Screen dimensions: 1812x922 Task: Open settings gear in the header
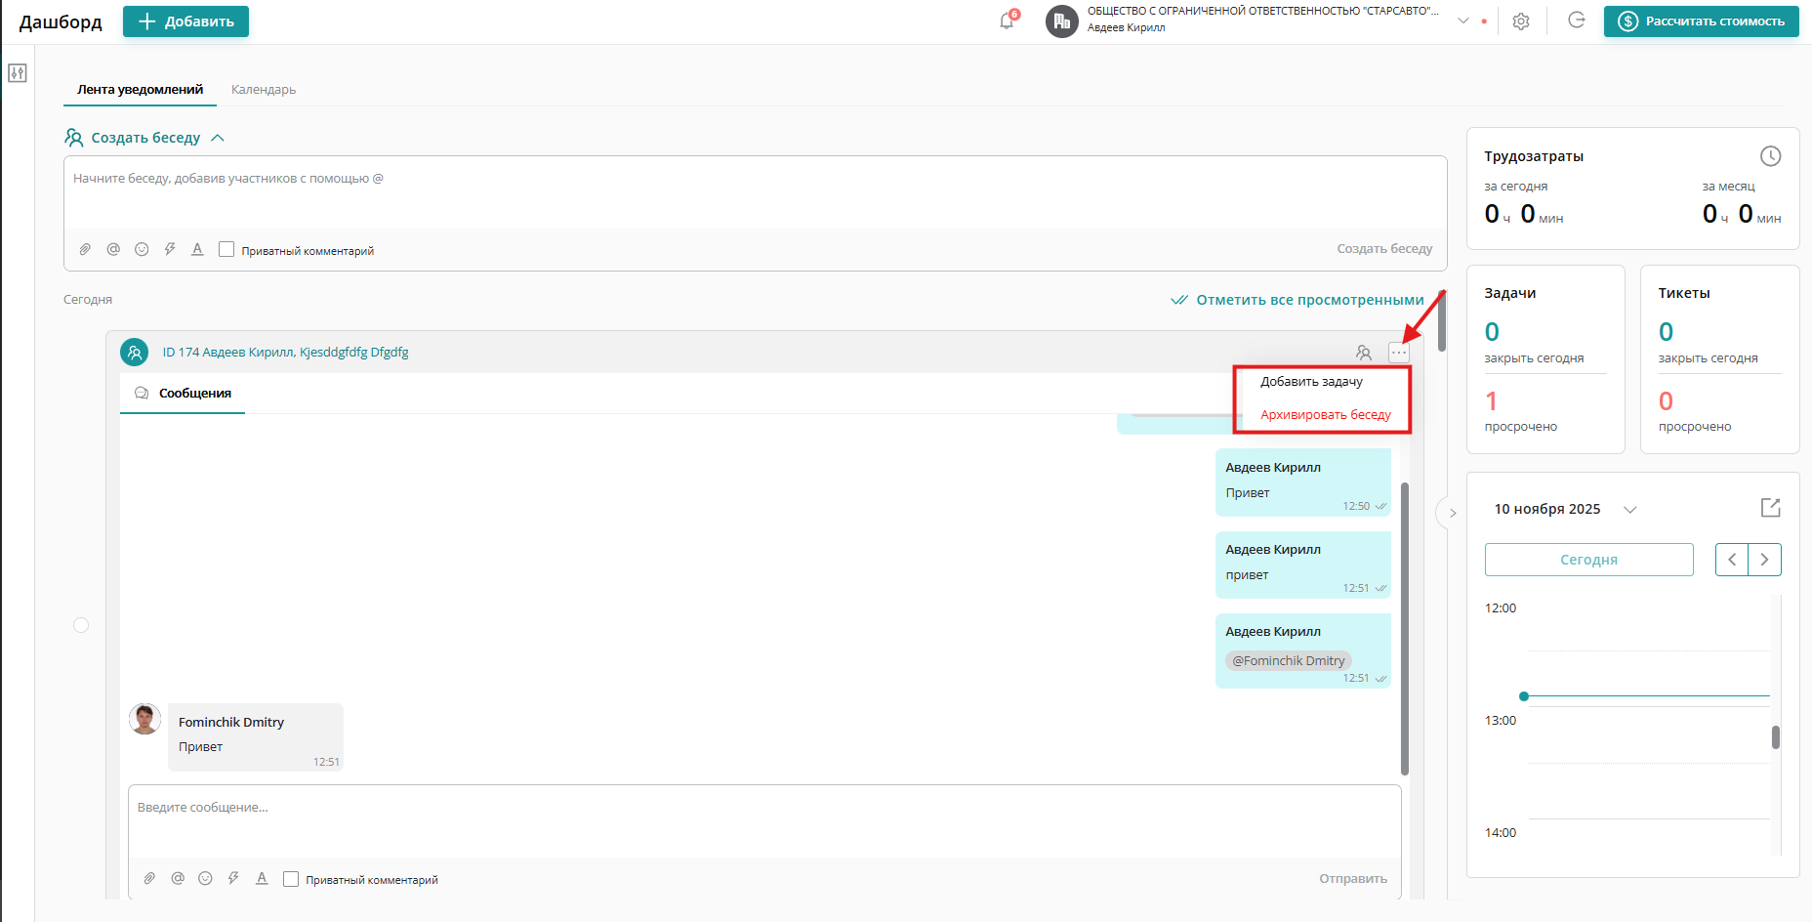1521,21
